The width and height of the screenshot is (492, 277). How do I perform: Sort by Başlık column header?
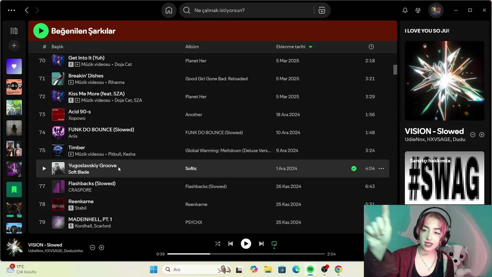click(x=57, y=47)
